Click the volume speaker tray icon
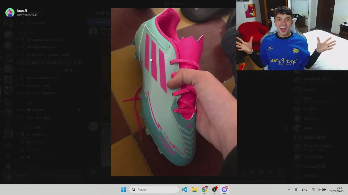 pos(318,190)
